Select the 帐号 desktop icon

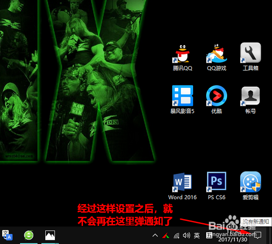(250, 100)
